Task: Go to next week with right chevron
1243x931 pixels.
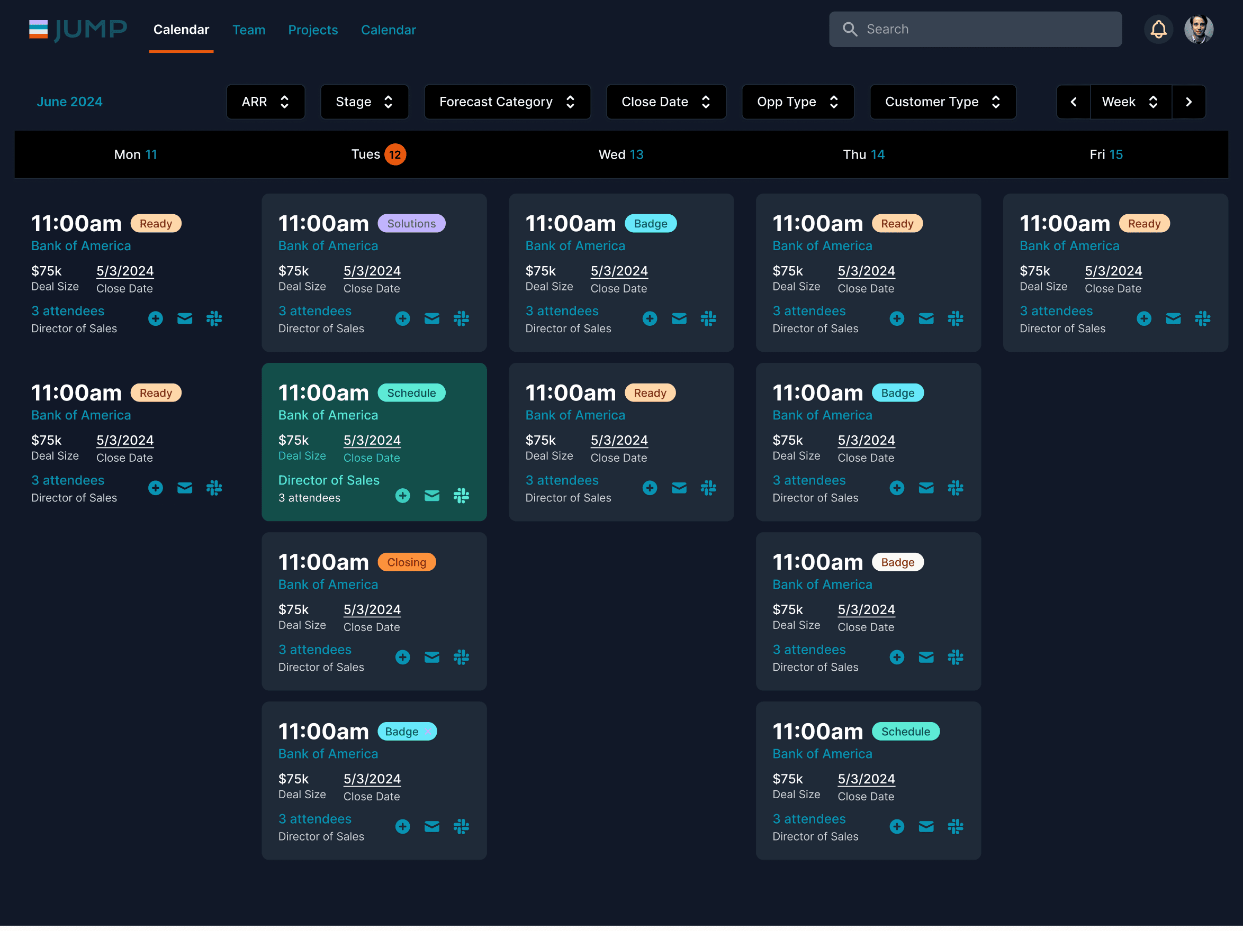Action: pos(1188,102)
